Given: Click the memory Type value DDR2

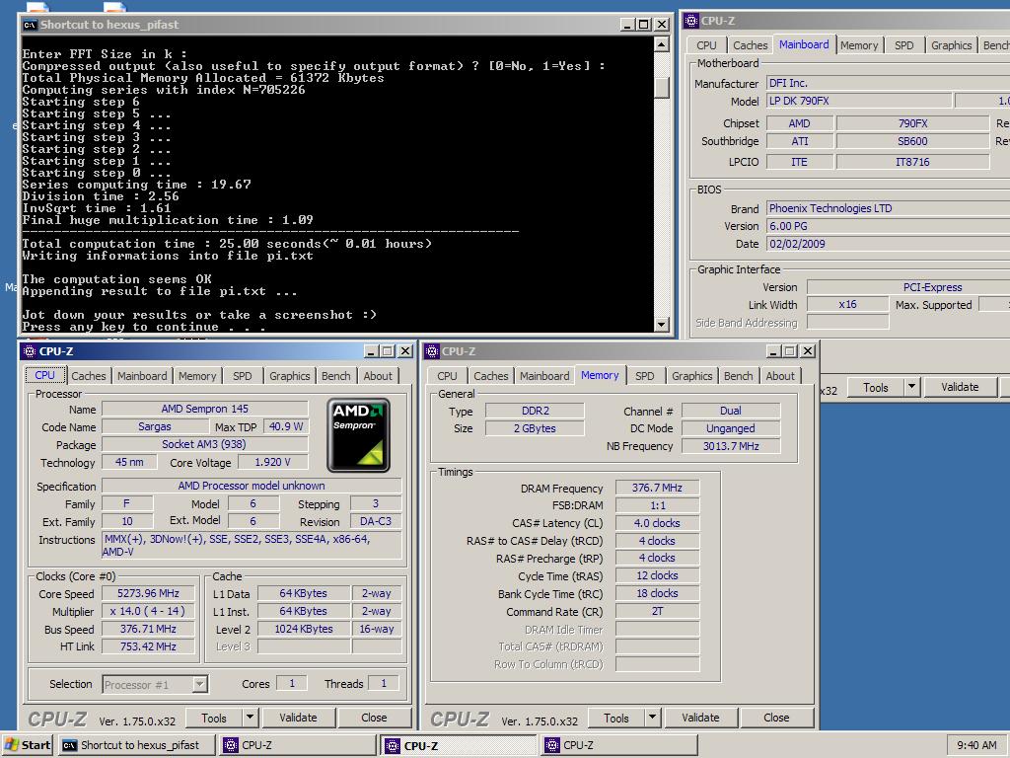Looking at the screenshot, I should (535, 411).
